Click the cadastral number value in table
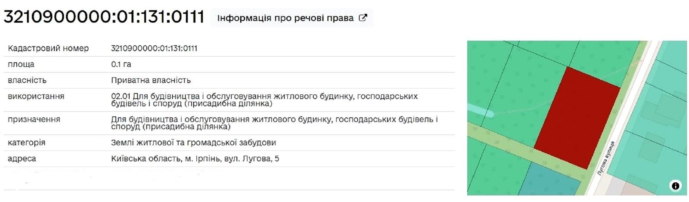 tap(154, 48)
